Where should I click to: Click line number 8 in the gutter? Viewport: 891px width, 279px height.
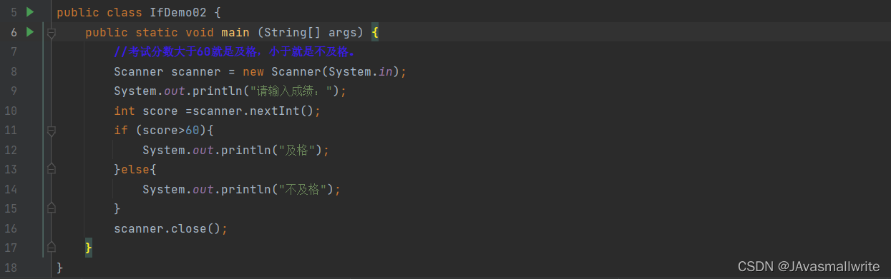(x=14, y=71)
